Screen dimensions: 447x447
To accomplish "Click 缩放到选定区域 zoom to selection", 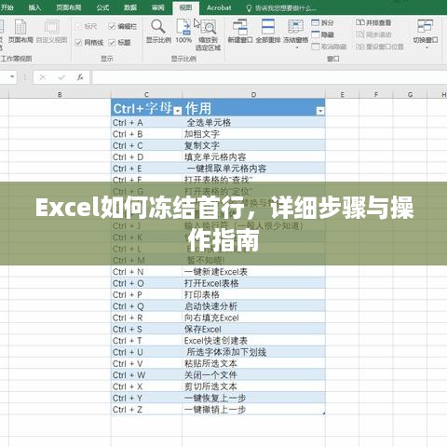I will [x=208, y=34].
